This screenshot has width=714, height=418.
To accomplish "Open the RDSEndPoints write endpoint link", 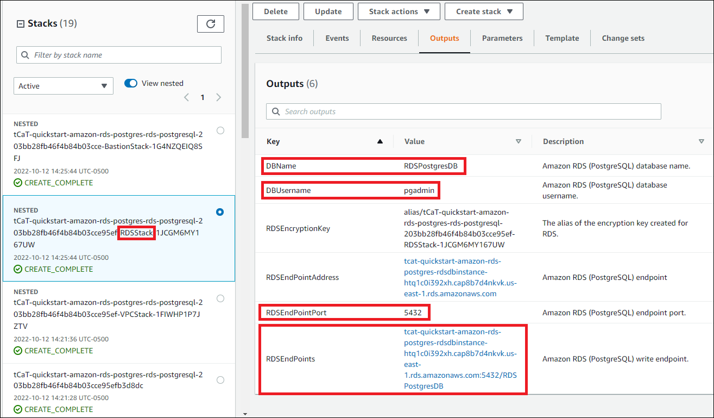I will (x=460, y=359).
